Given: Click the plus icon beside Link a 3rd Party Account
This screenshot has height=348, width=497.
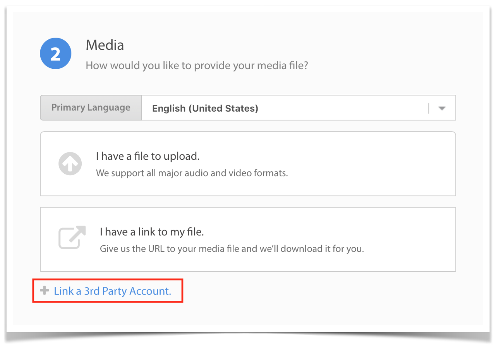Looking at the screenshot, I should click(x=44, y=291).
